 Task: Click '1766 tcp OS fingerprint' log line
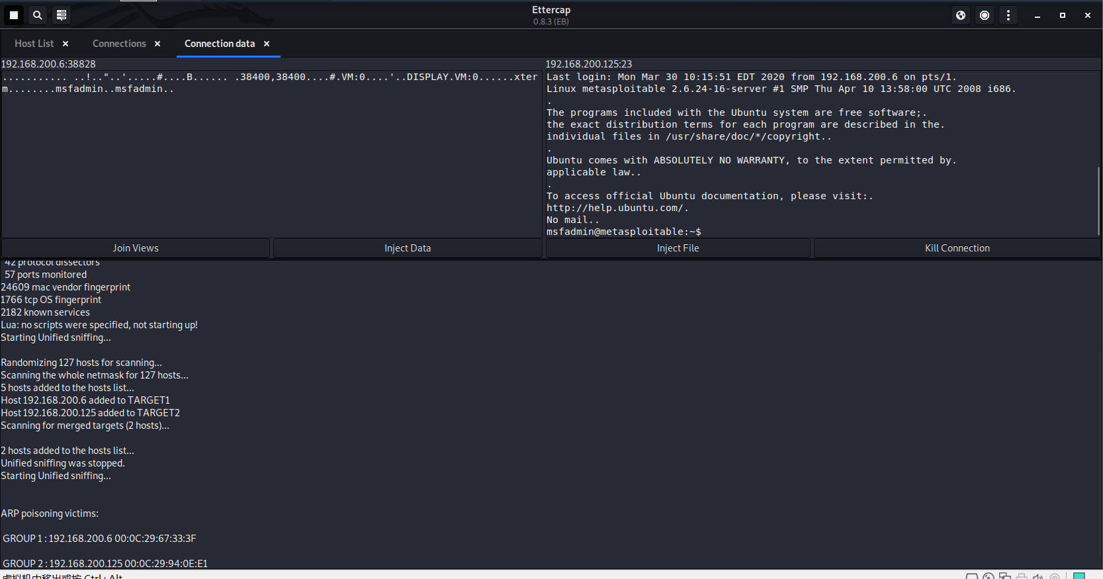click(51, 300)
